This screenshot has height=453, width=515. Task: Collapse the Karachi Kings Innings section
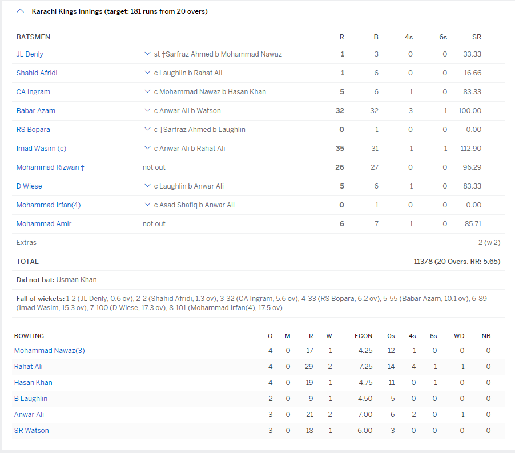tap(21, 11)
